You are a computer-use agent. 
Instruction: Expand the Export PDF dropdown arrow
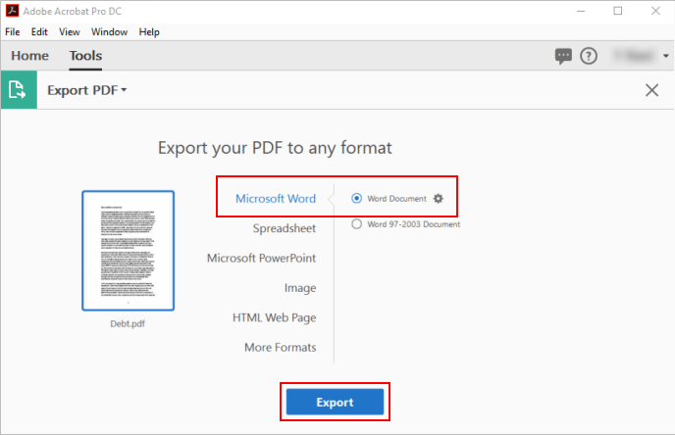(124, 90)
